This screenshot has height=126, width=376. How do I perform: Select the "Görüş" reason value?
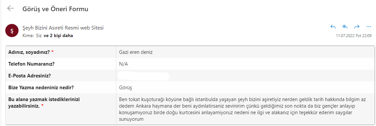(126, 88)
